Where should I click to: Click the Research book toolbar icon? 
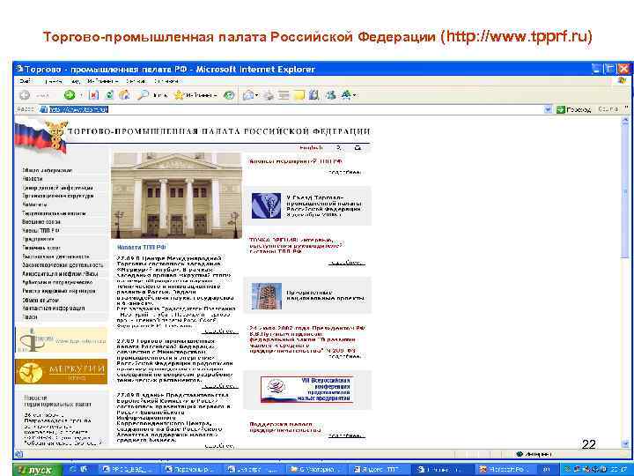[314, 95]
